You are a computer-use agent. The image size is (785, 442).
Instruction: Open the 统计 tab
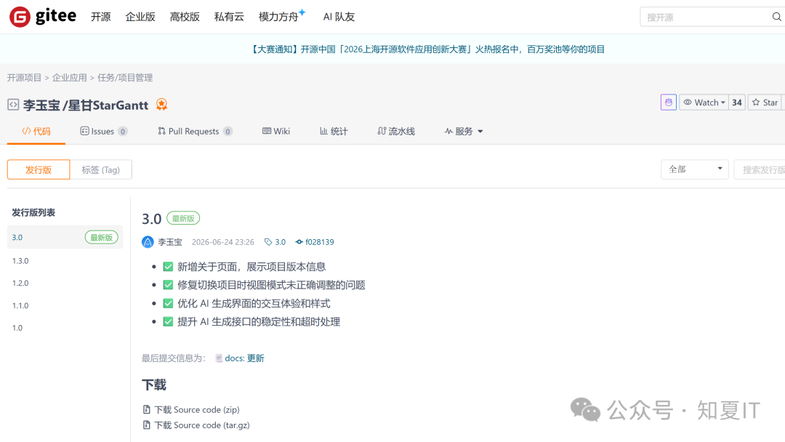334,131
